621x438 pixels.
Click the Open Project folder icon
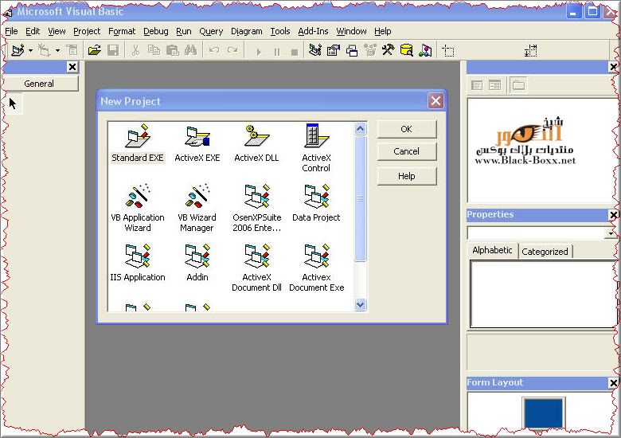(95, 50)
